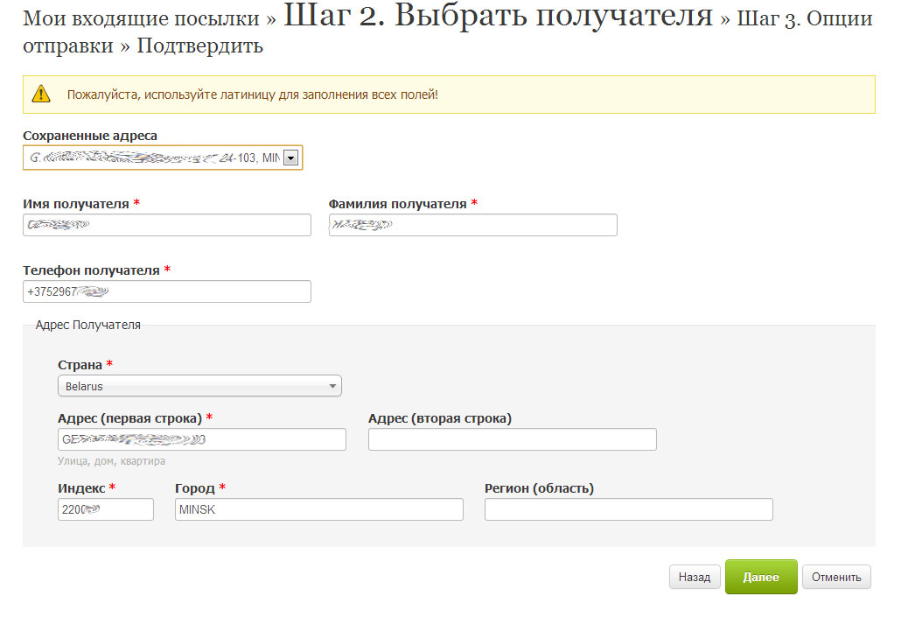Focus the Регион (область) input field
The image size is (915, 617).
click(x=628, y=509)
